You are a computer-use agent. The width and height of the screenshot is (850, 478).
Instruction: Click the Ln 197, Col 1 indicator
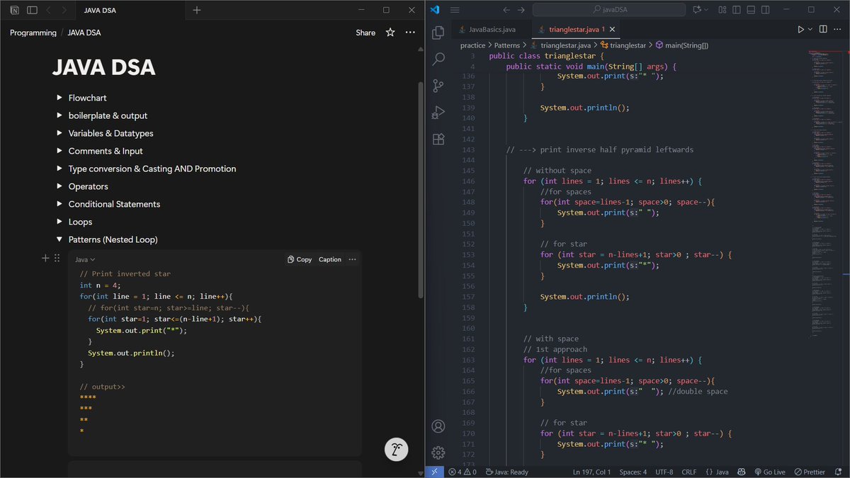591,472
